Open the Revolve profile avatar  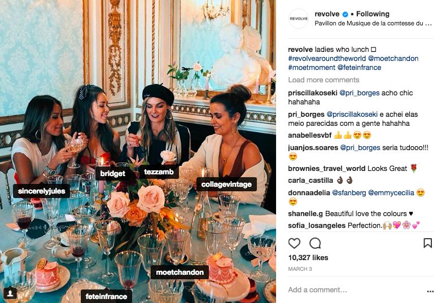(299, 19)
